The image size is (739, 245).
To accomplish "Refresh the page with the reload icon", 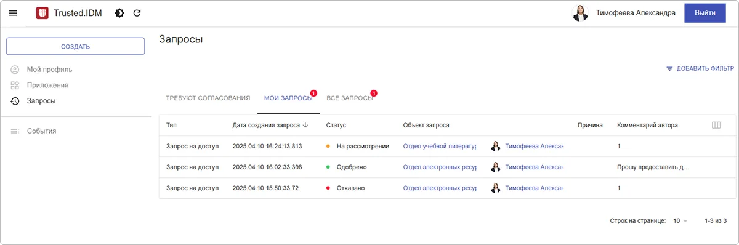I will tap(137, 13).
